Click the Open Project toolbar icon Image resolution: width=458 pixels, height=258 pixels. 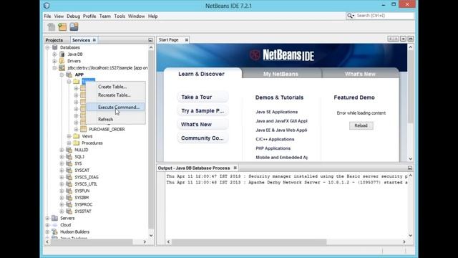pyautogui.click(x=74, y=27)
